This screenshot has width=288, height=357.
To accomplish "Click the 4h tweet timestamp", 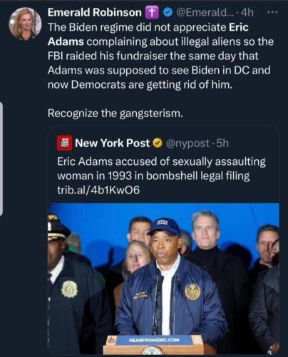I will point(247,12).
